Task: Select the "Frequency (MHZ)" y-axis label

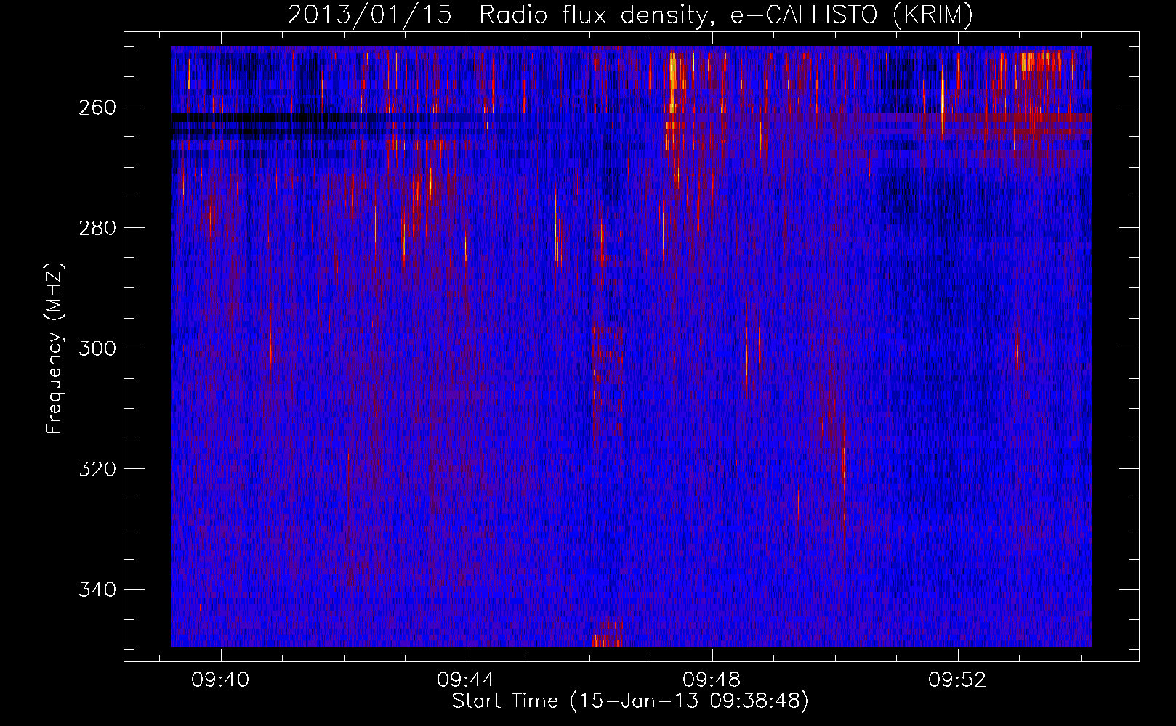Action: point(55,348)
